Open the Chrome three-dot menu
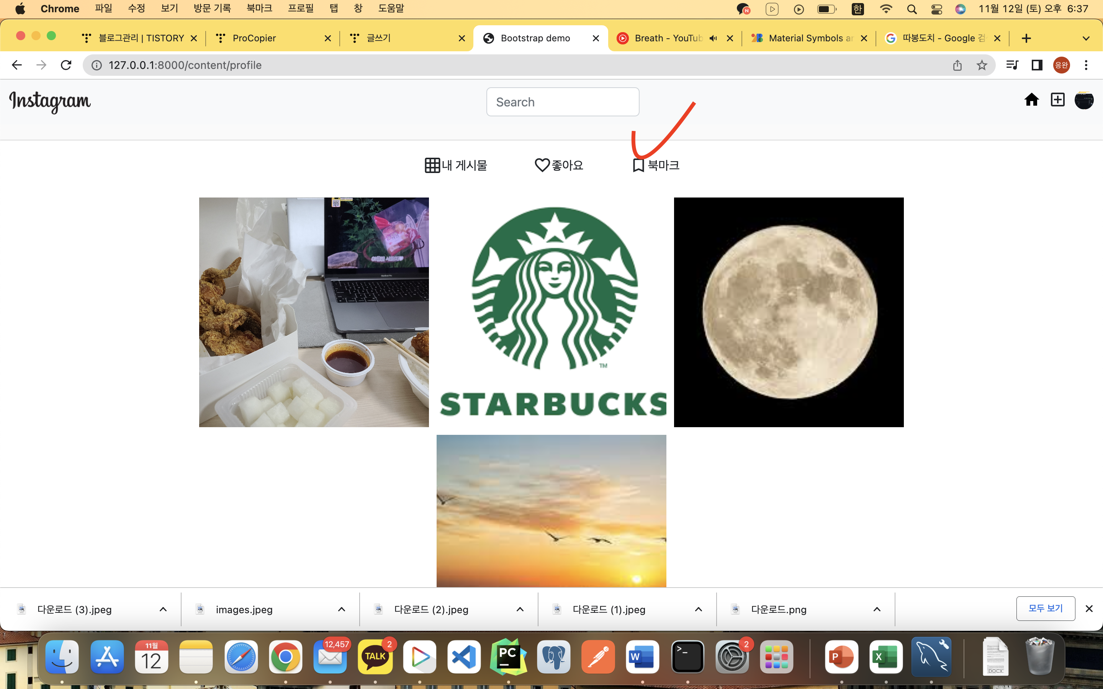 [1086, 65]
